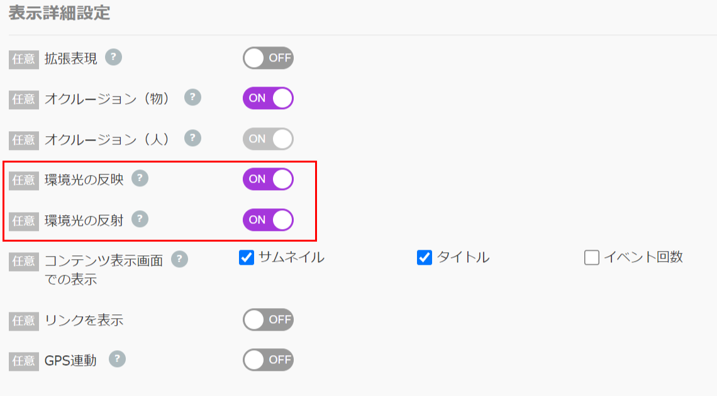Viewport: 717px width, 396px height.
Task: Switch off 環境光の反射 toggle
Action: (x=268, y=220)
